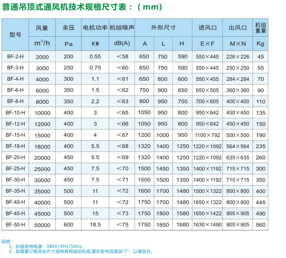Select the 0.55 motor power cell
Image resolution: width=286 pixels, height=258 pixels.
95,56
